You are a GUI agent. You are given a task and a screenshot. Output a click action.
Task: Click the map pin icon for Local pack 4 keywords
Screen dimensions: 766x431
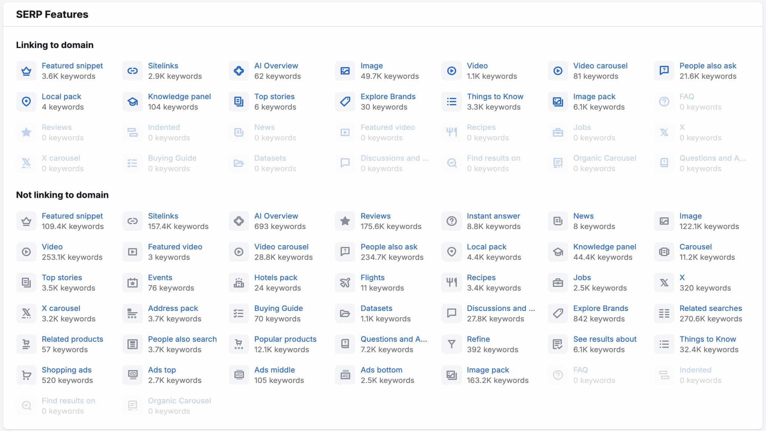[x=26, y=102]
